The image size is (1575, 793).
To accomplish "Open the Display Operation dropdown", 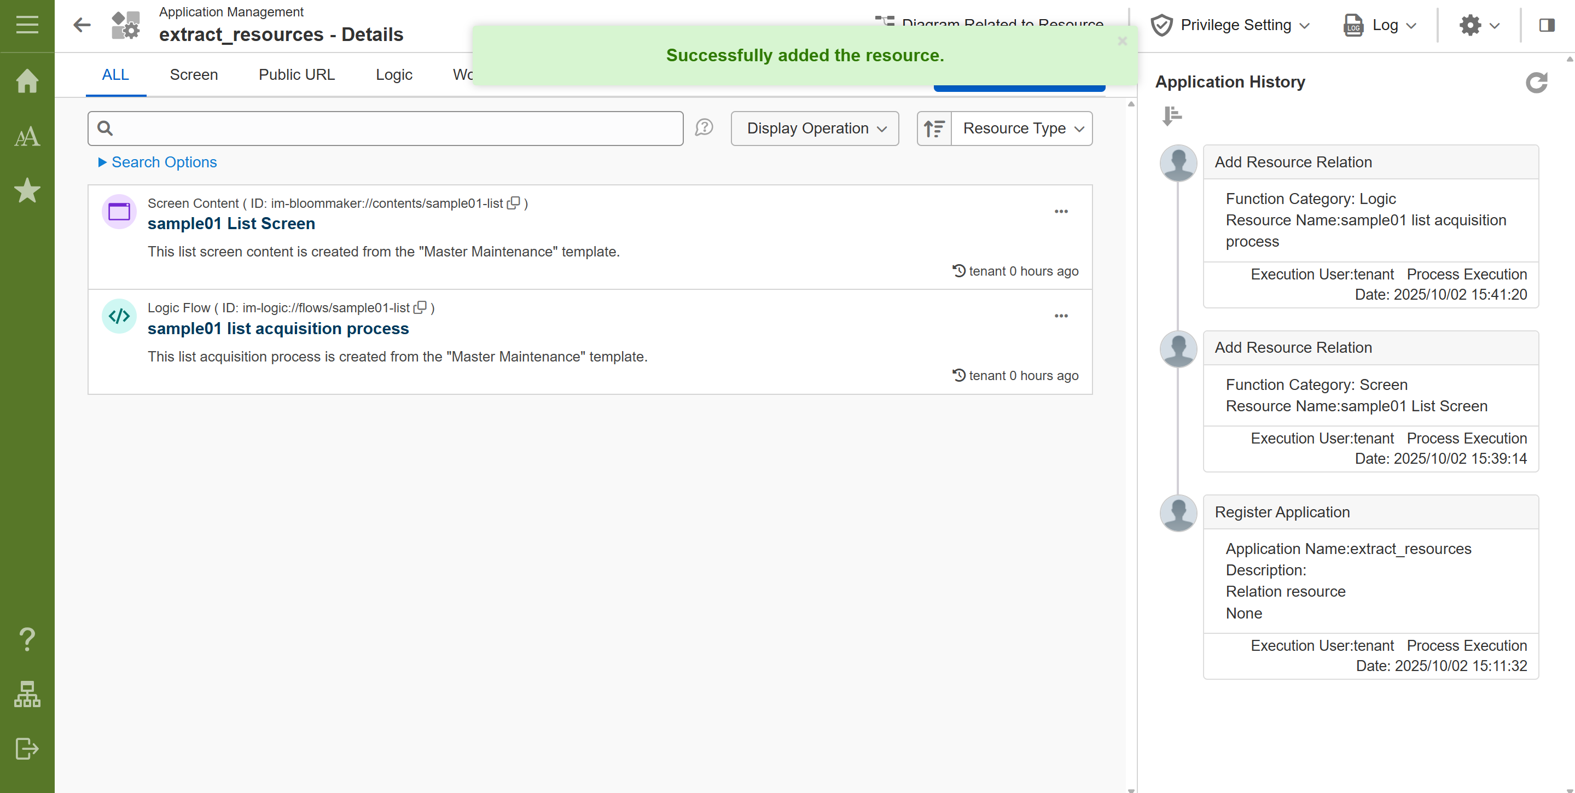I will tap(815, 129).
